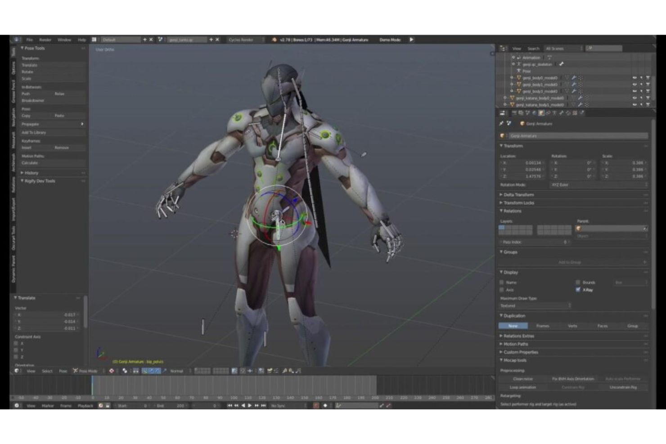
Task: Open the Normal transform orientation dropdown
Action: coord(181,371)
